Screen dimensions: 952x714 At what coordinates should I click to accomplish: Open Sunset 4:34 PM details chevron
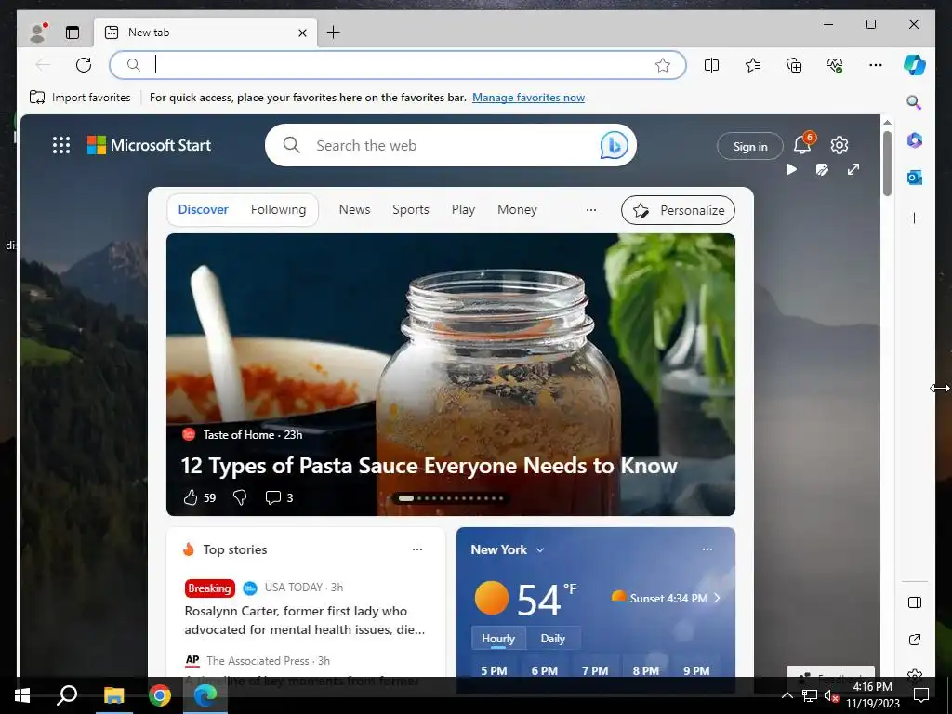(x=717, y=598)
